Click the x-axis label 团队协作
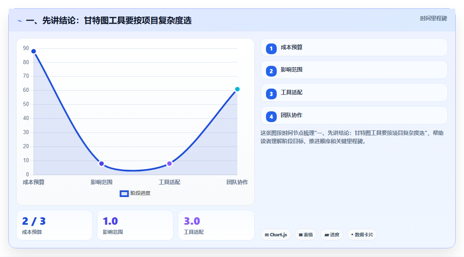 237,183
